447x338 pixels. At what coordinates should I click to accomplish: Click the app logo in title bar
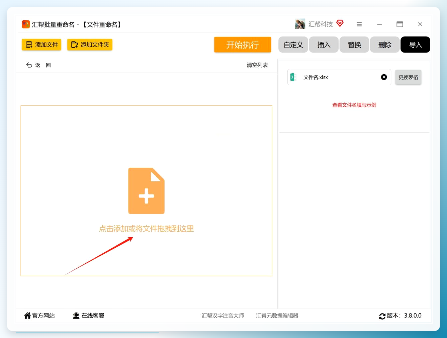(x=26, y=24)
